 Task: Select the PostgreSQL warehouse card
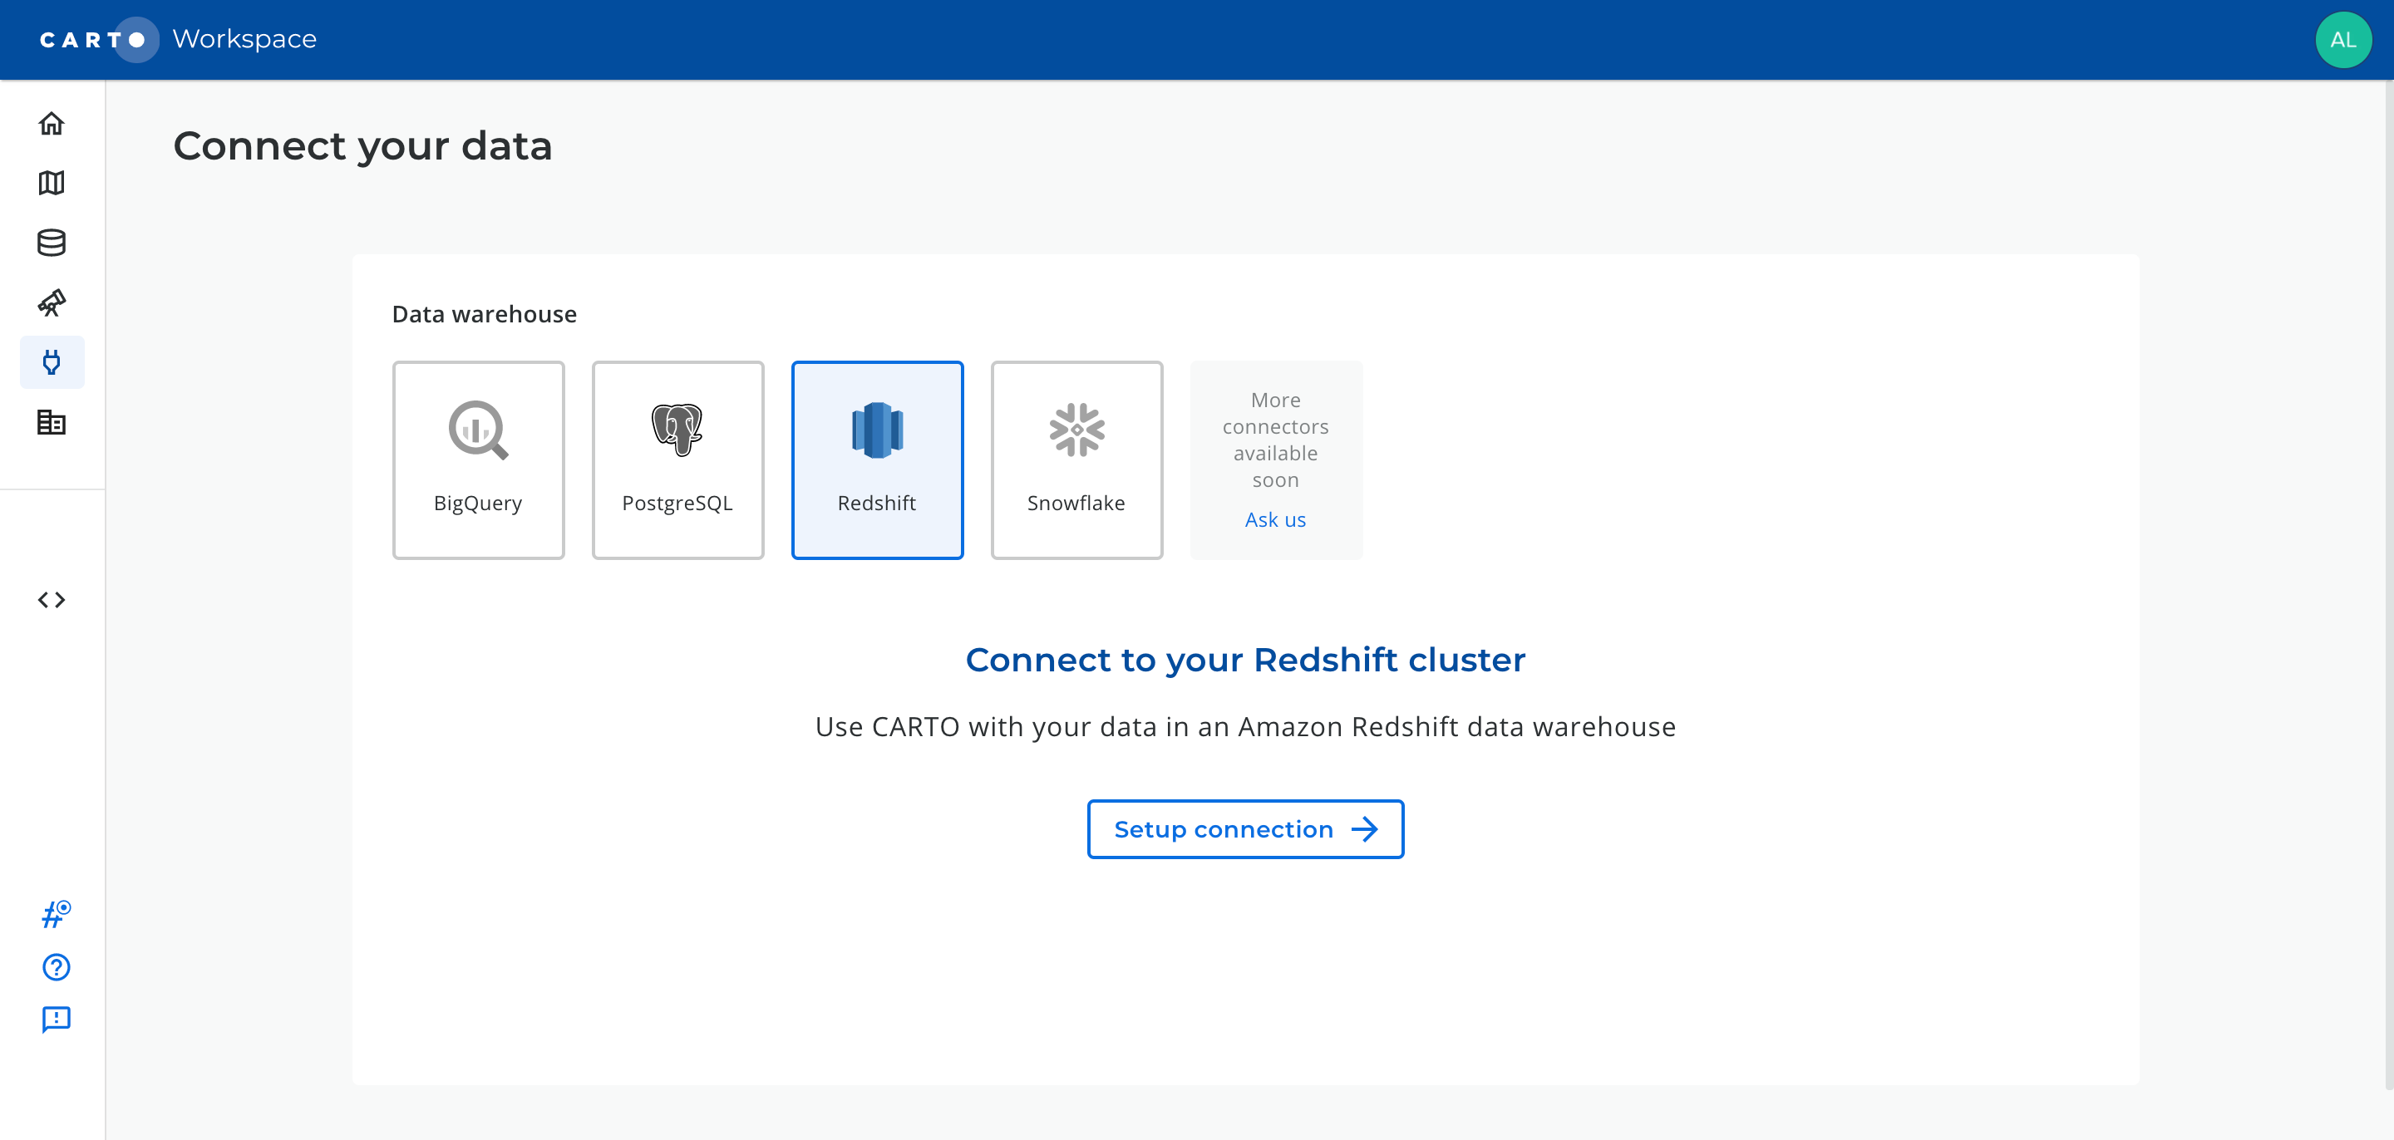pyautogui.click(x=677, y=459)
